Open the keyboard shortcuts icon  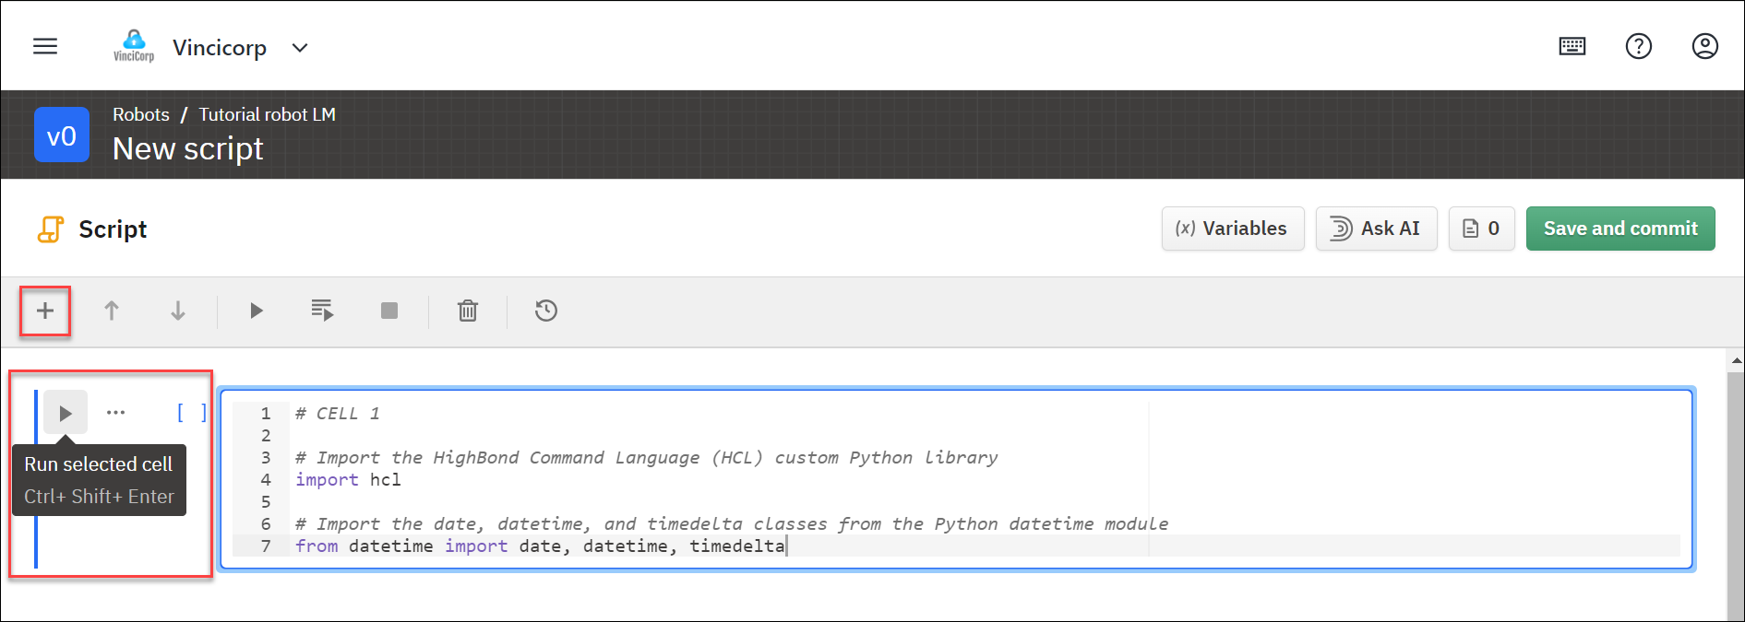coord(1572,46)
